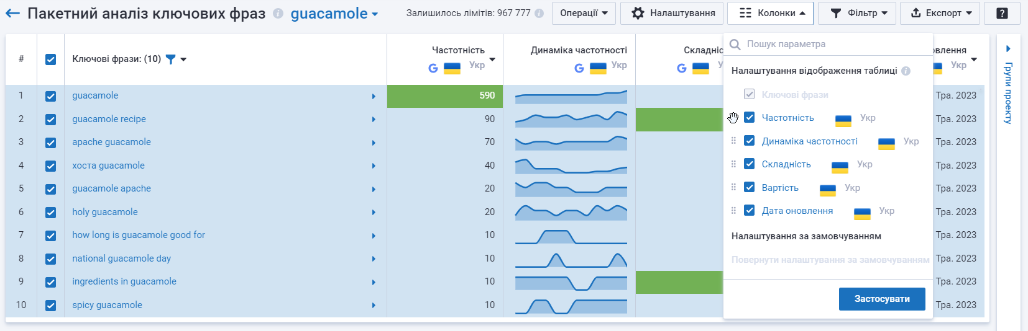Open the help question mark button
The width and height of the screenshot is (1028, 331).
pos(1002,13)
